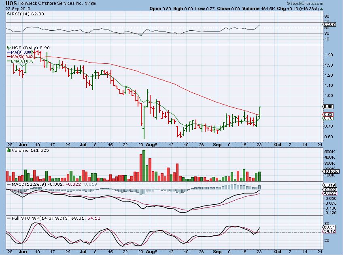Click the High 0.90 value
The height and width of the screenshot is (256, 344).
tap(183, 9)
